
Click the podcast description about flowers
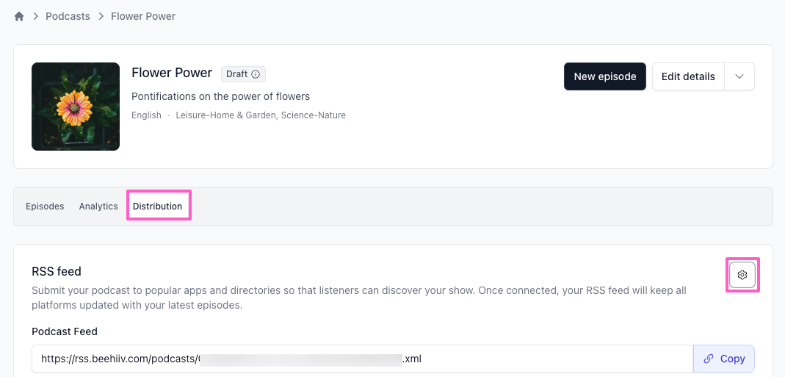tap(220, 96)
